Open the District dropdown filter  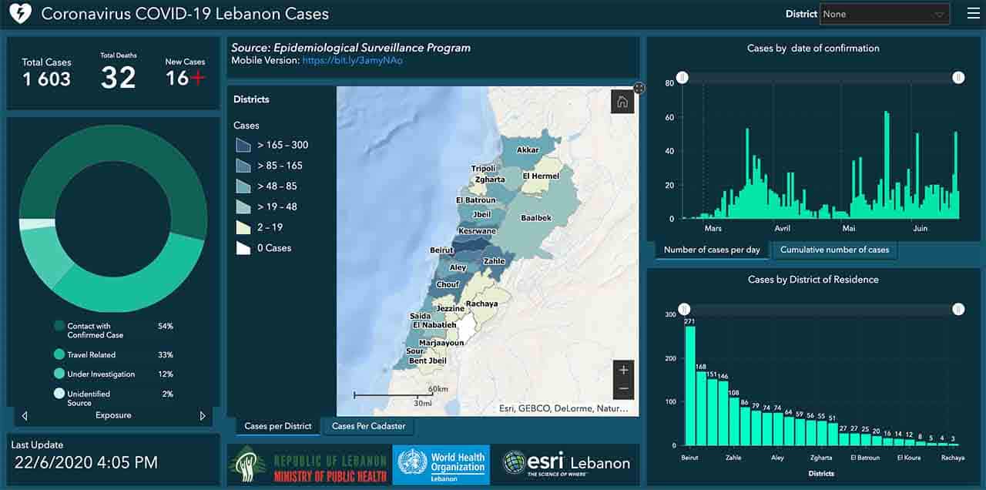884,14
